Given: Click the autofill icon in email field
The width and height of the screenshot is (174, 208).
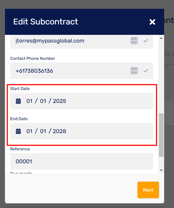Looking at the screenshot, I should [x=134, y=41].
